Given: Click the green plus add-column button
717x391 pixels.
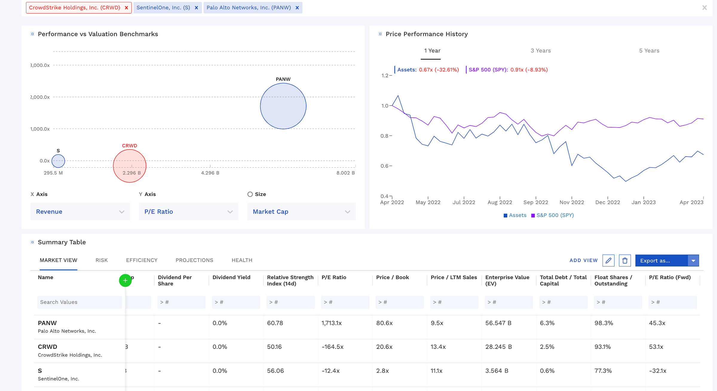Looking at the screenshot, I should pyautogui.click(x=125, y=280).
